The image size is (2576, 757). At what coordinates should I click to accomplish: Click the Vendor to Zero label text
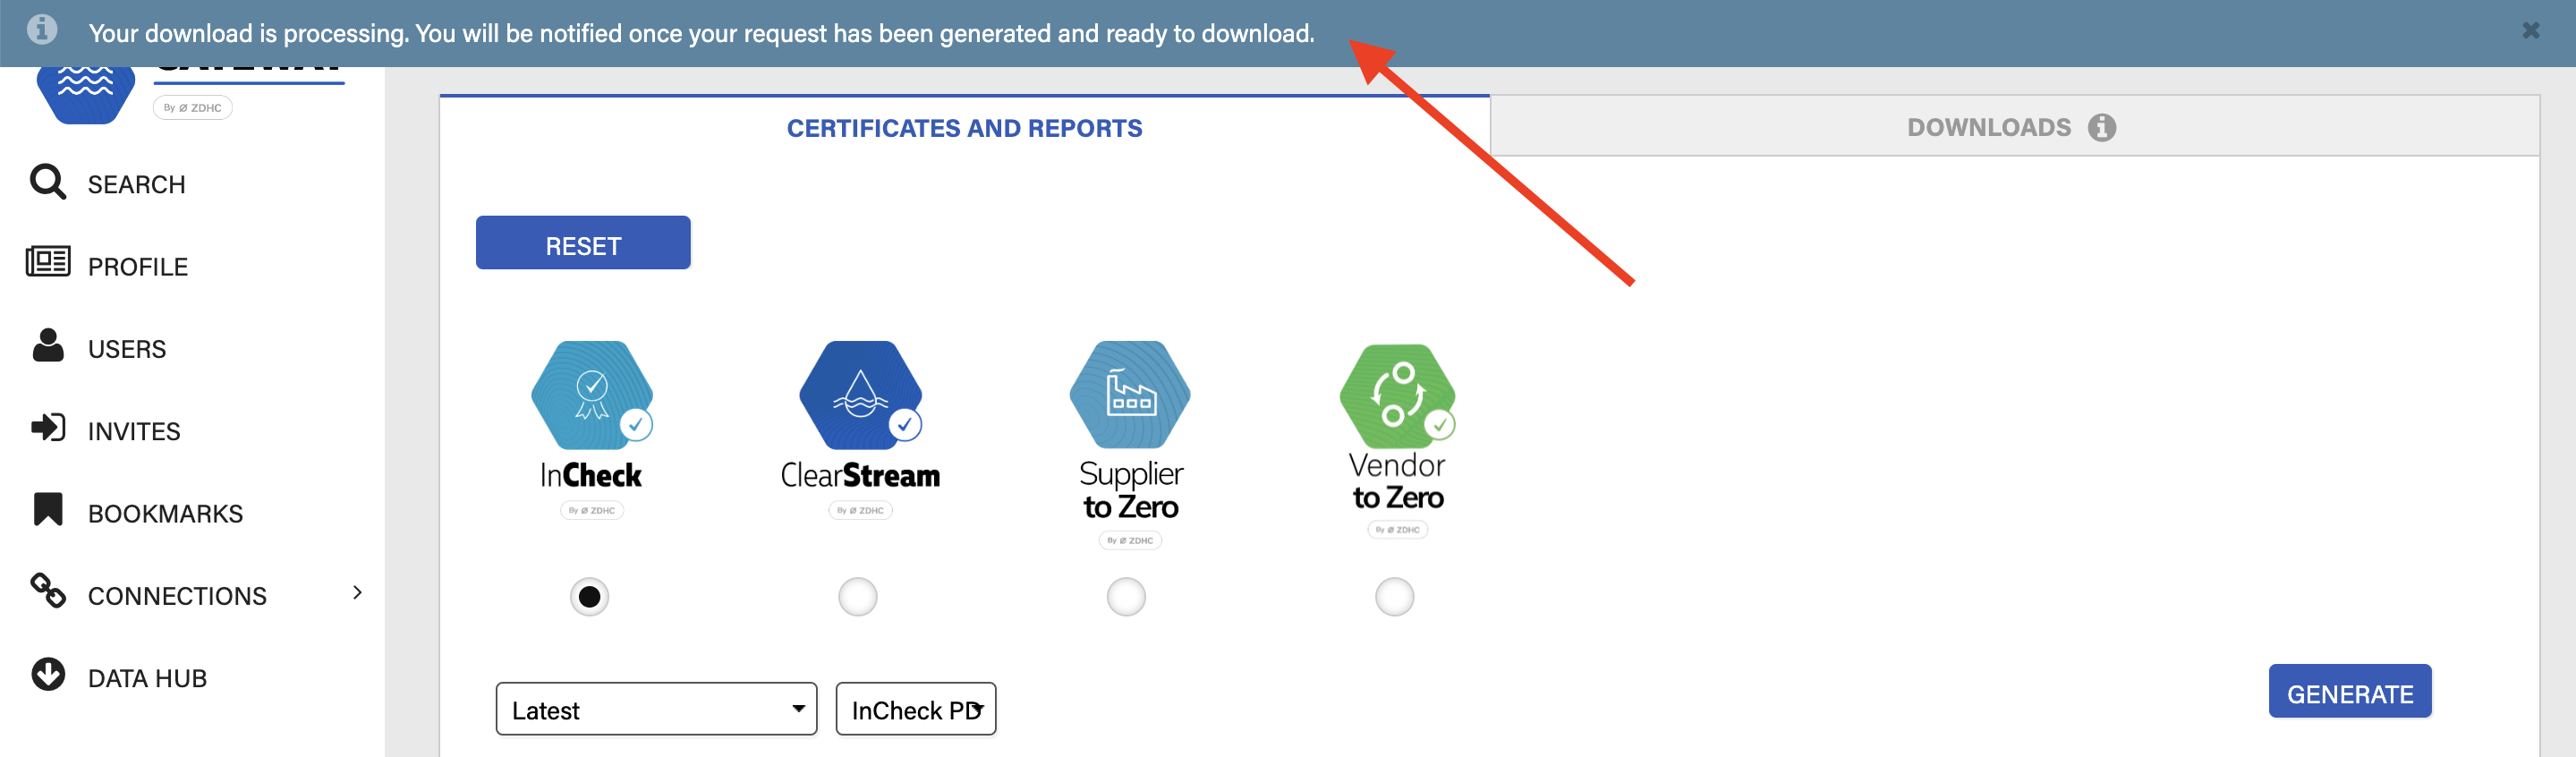click(x=1397, y=481)
